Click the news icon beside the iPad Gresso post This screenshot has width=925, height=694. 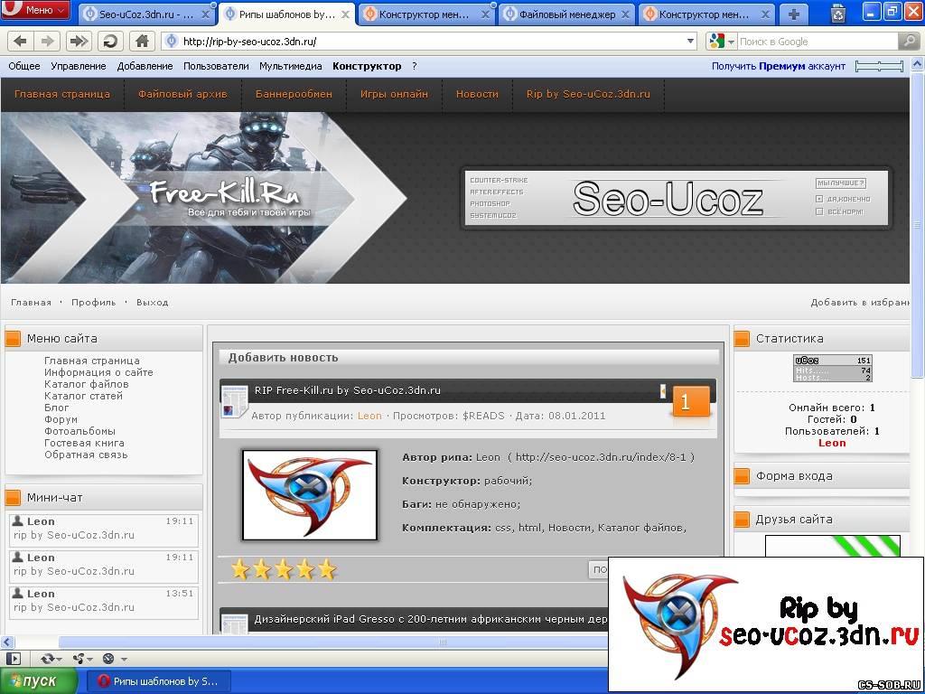click(x=234, y=624)
